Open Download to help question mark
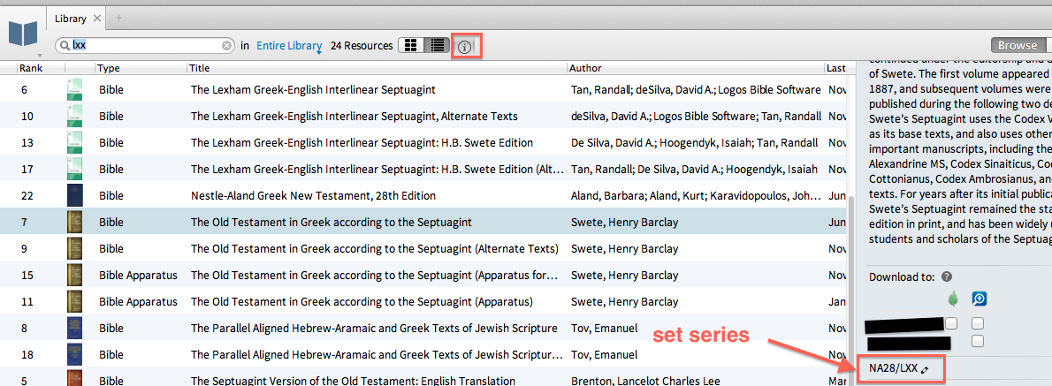Viewport: 1052px width, 386px height. tap(947, 276)
